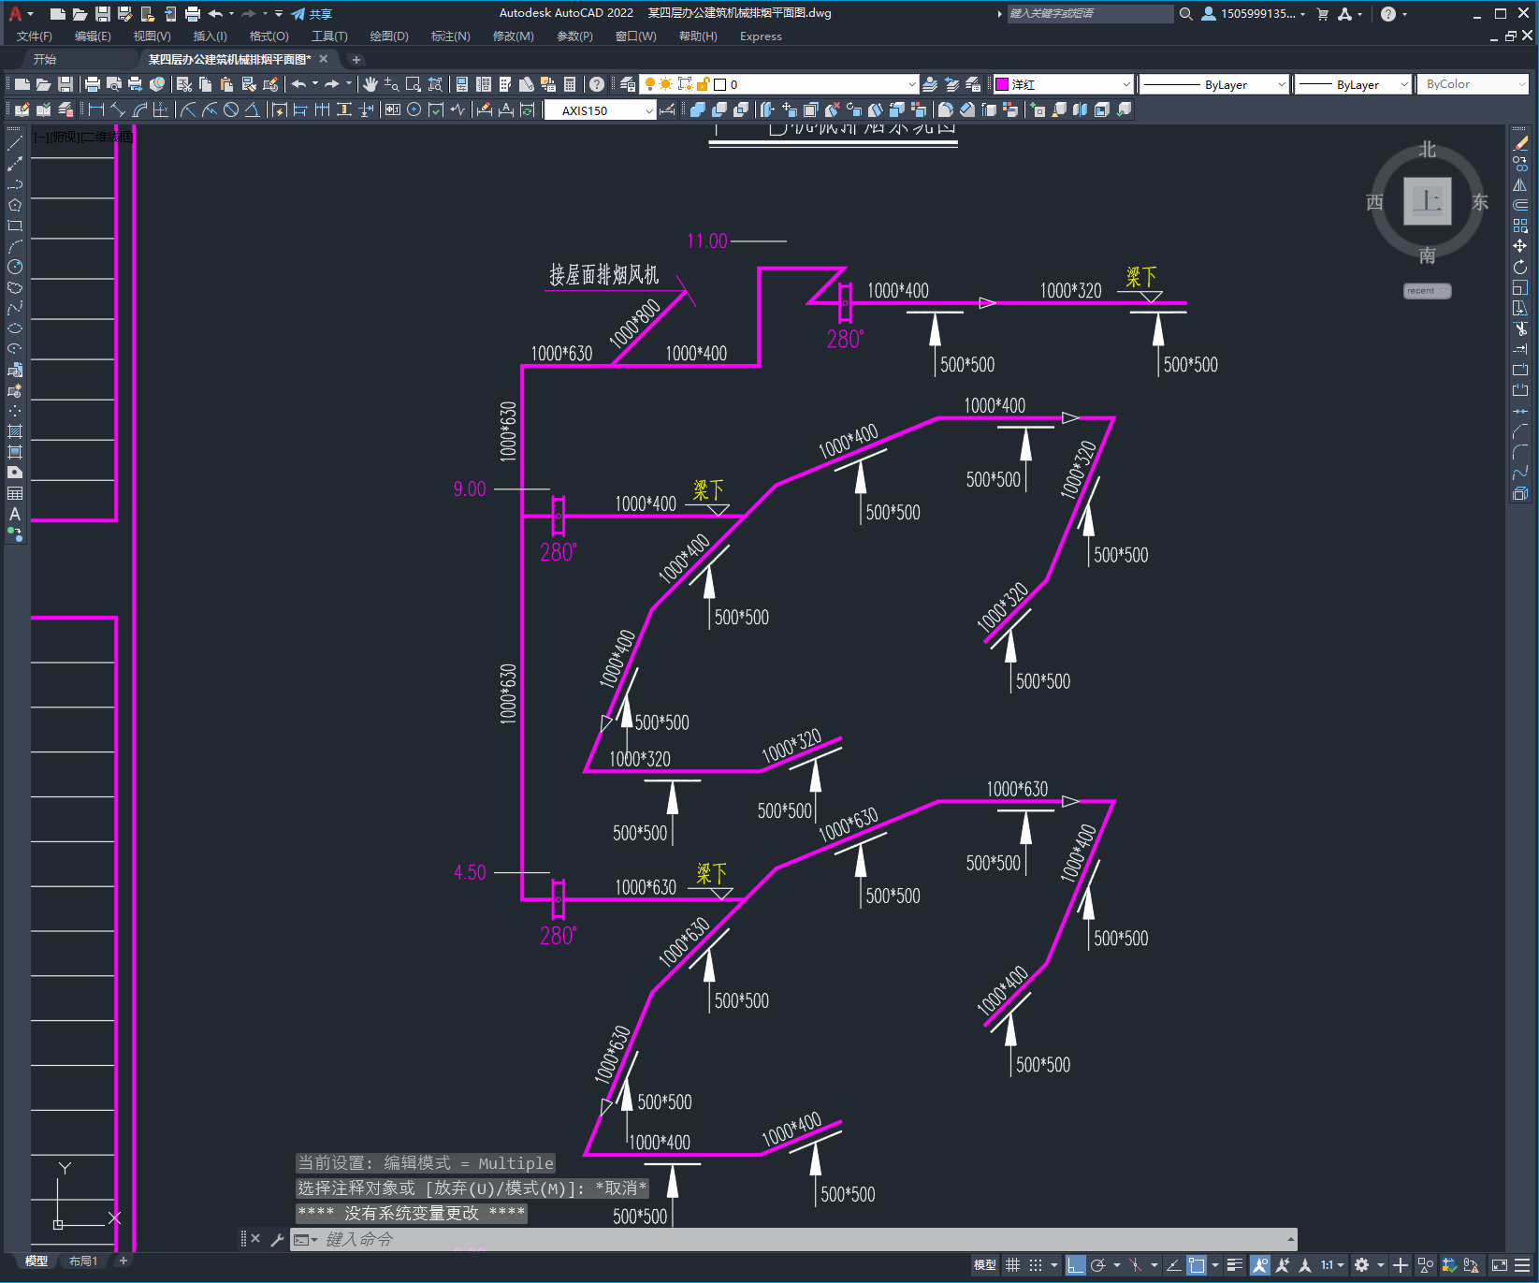Click the Linear dimension tool
The height and width of the screenshot is (1283, 1539).
click(x=96, y=109)
